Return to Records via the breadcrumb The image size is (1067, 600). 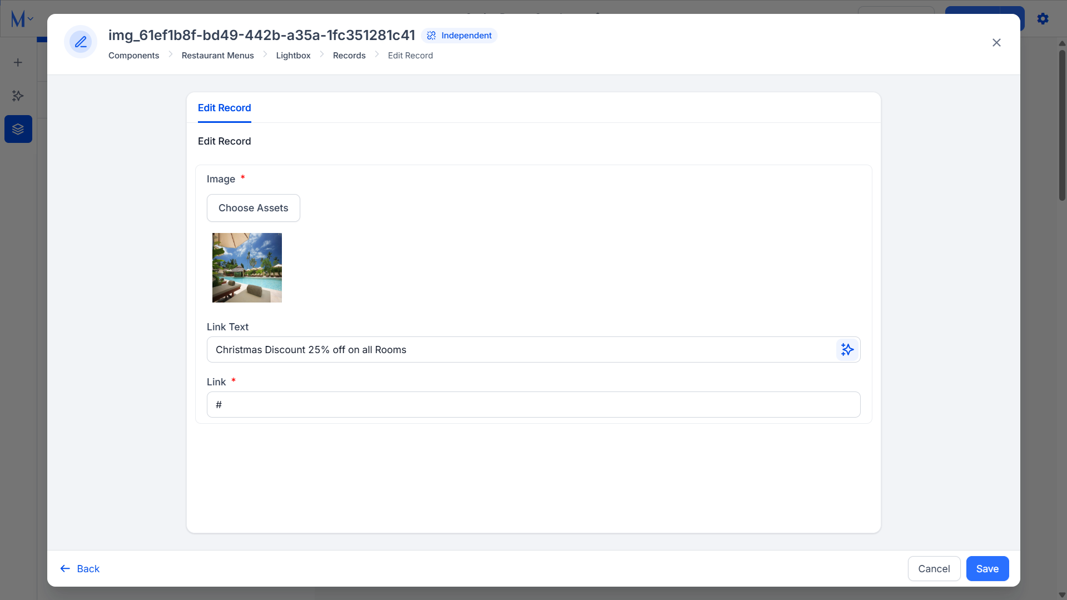[x=349, y=56]
